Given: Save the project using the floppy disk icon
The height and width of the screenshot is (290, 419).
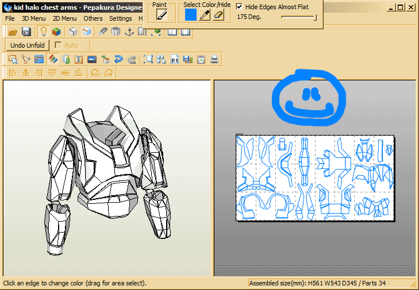Looking at the screenshot, I should [x=26, y=32].
